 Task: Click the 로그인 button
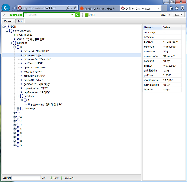click(178, 15)
